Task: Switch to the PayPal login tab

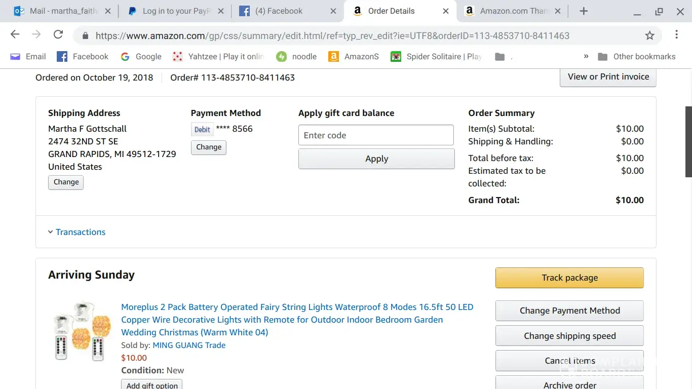Action: pos(175,11)
